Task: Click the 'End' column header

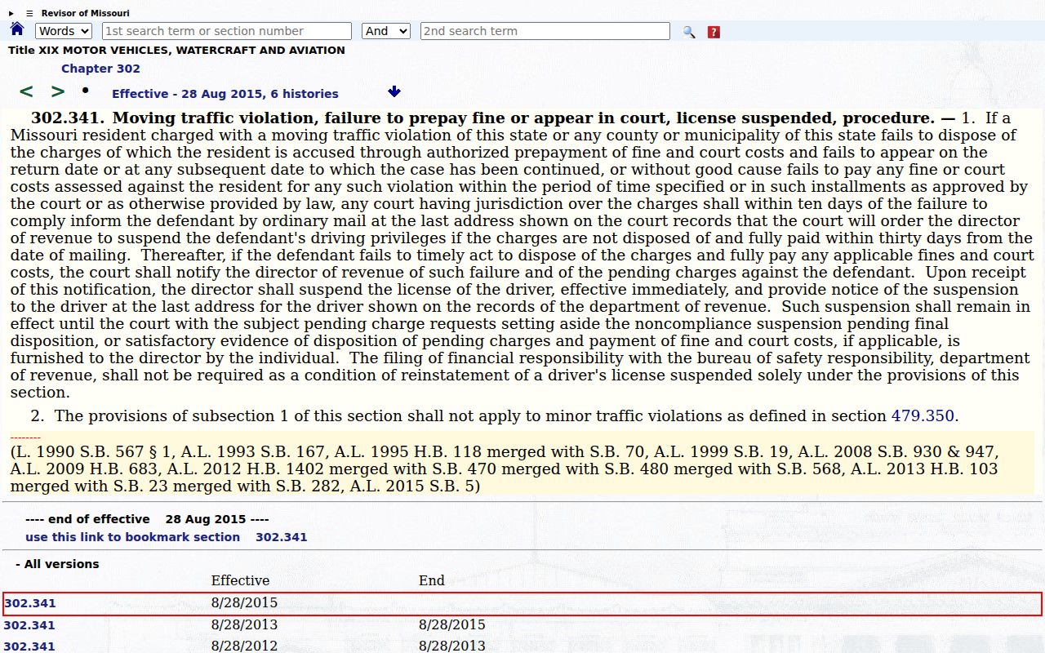Action: (432, 580)
